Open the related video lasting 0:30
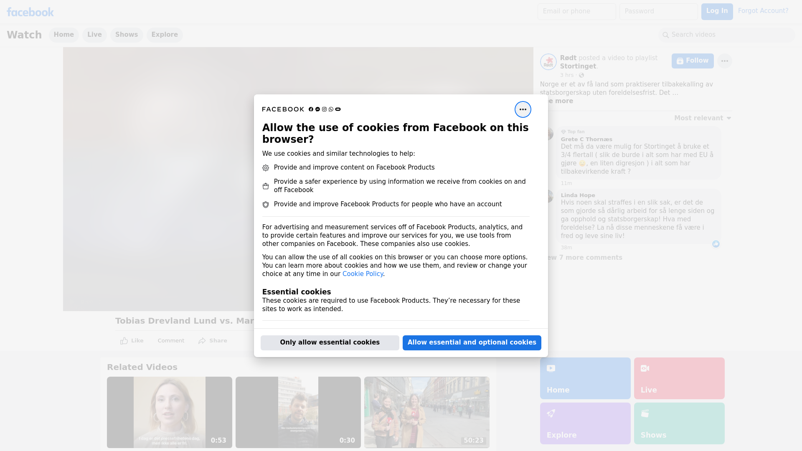The height and width of the screenshot is (451, 802). pos(298,412)
